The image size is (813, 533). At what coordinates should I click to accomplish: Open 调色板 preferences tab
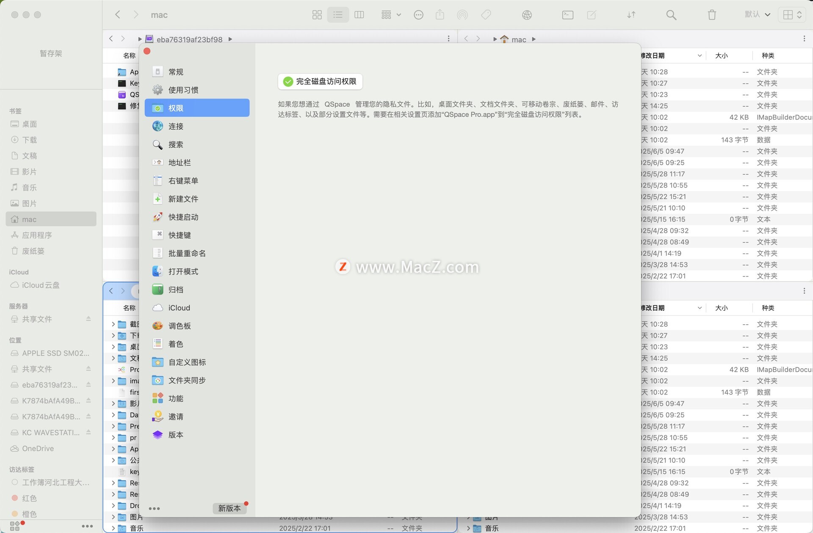coord(197,326)
